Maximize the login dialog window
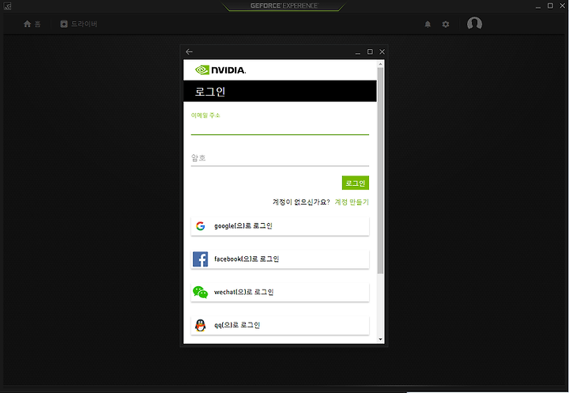This screenshot has width=569, height=393. (x=370, y=52)
